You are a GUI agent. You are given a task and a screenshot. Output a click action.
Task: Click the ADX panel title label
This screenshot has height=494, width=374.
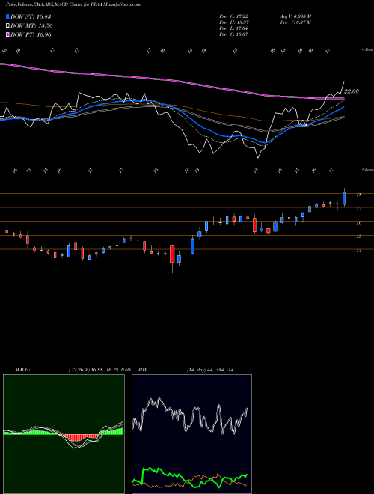143,370
